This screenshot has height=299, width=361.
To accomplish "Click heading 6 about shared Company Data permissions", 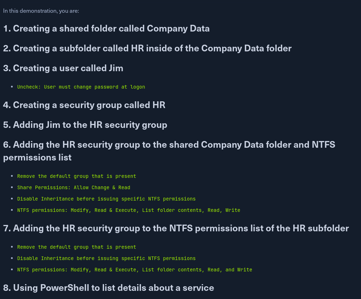I will 169,145.
